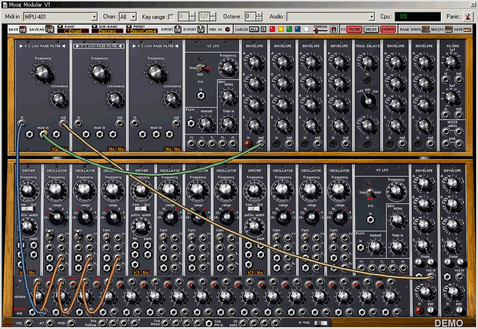The height and width of the screenshot is (329, 478).
Task: Click the Export preset icon
Action: [x=201, y=29]
